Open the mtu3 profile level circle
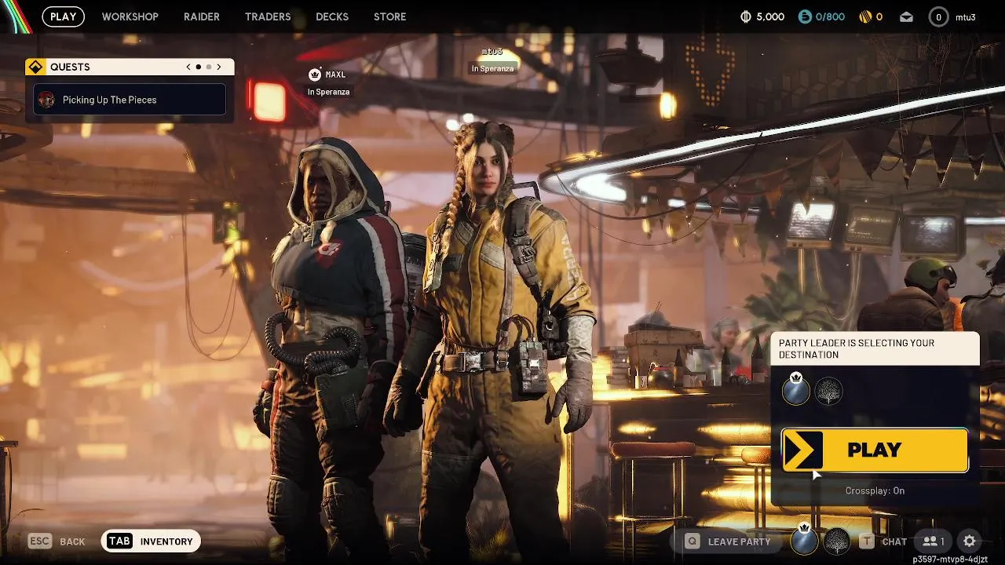This screenshot has width=1005, height=565. tap(938, 16)
